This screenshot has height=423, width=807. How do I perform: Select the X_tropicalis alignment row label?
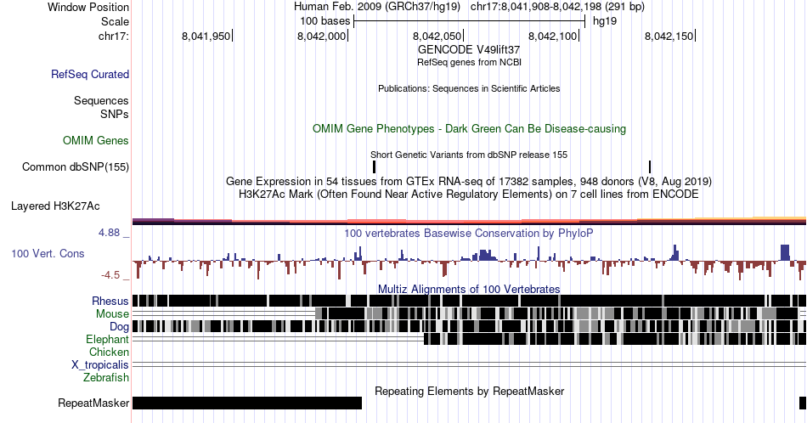point(100,365)
